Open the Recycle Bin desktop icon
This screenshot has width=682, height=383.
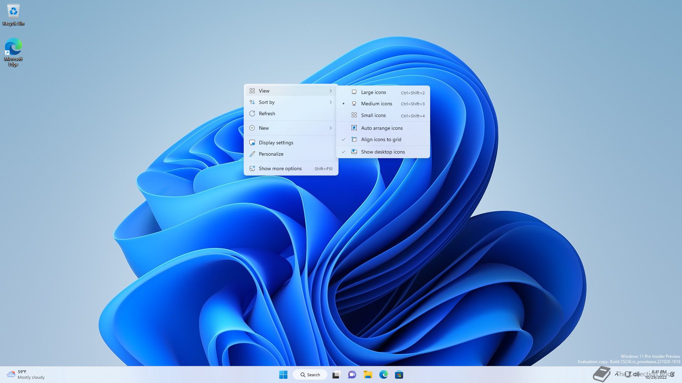(13, 14)
